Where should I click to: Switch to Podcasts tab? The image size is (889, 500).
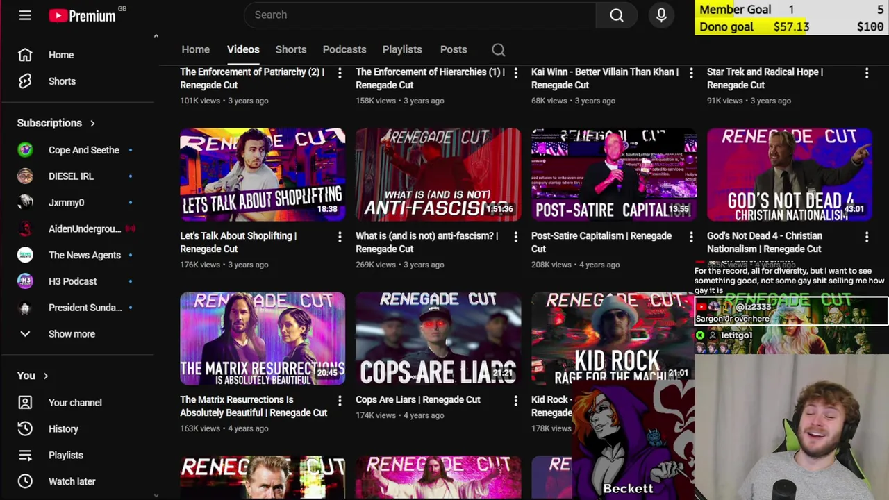point(344,49)
